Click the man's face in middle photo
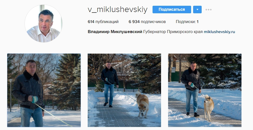This screenshot has height=130, width=253. [108, 65]
